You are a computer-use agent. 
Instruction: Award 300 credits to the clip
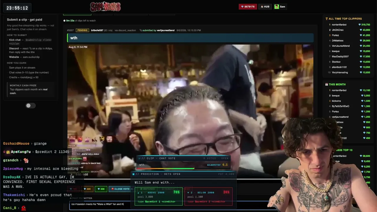tap(101, 189)
